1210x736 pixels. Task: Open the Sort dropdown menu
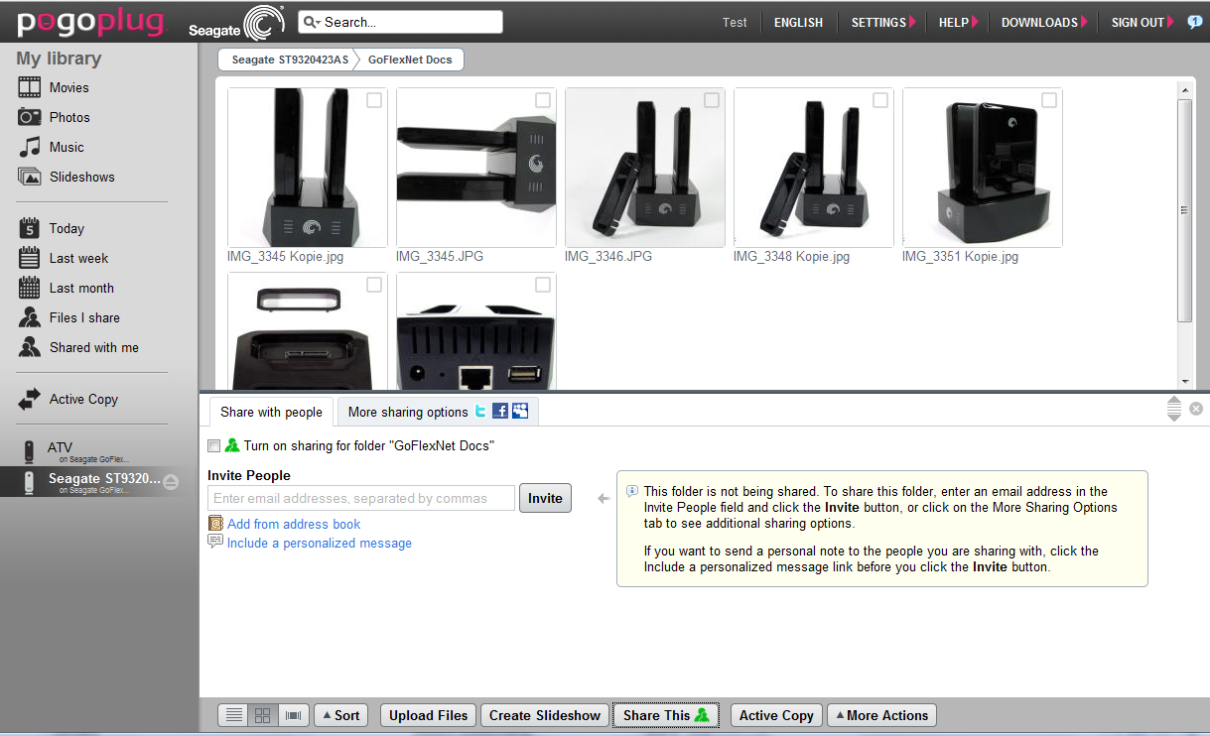click(340, 715)
